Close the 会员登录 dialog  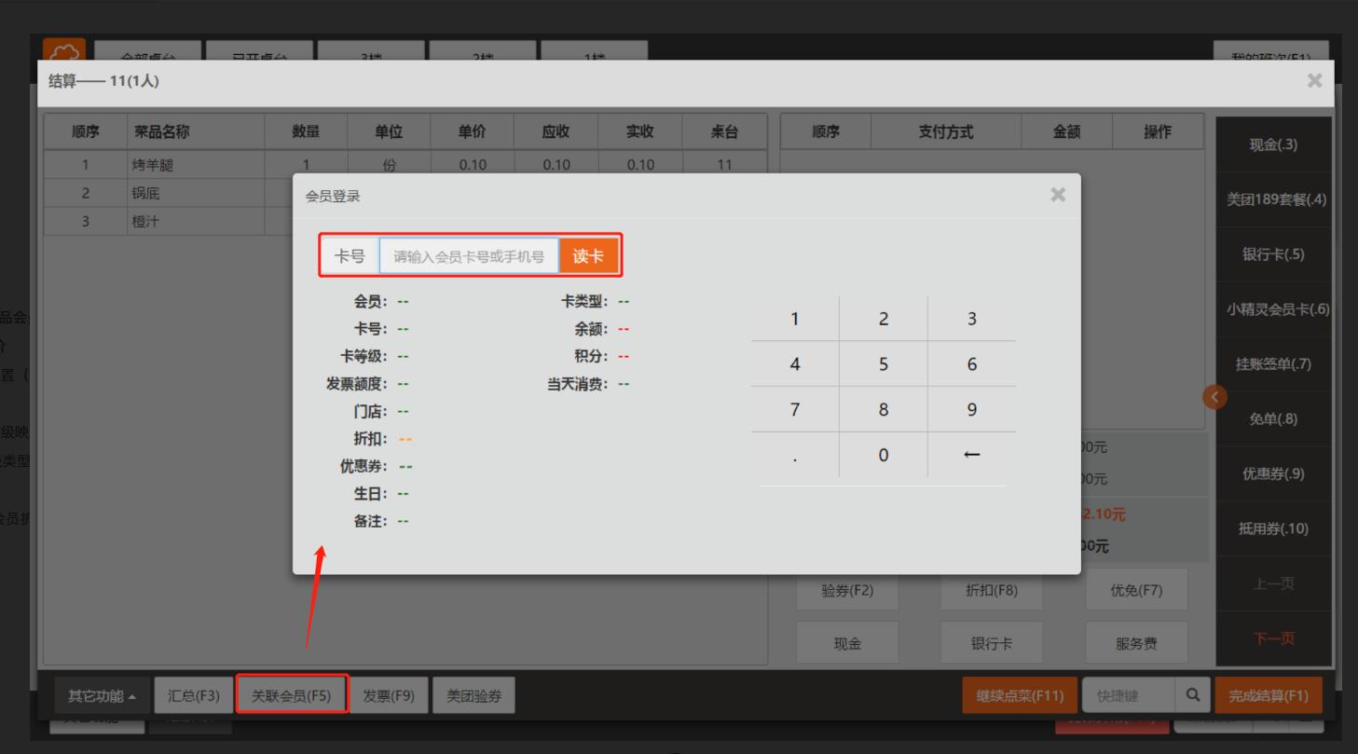click(1058, 195)
